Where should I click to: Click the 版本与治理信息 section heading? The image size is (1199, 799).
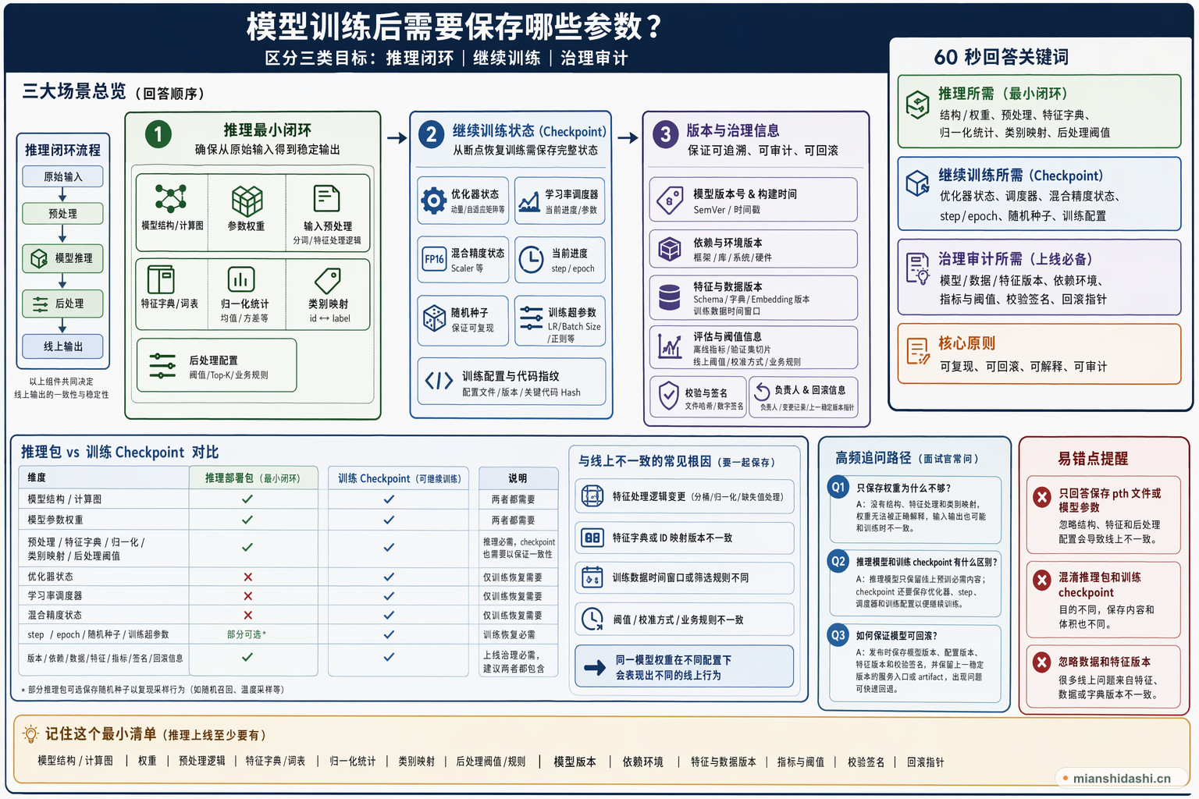coord(732,130)
